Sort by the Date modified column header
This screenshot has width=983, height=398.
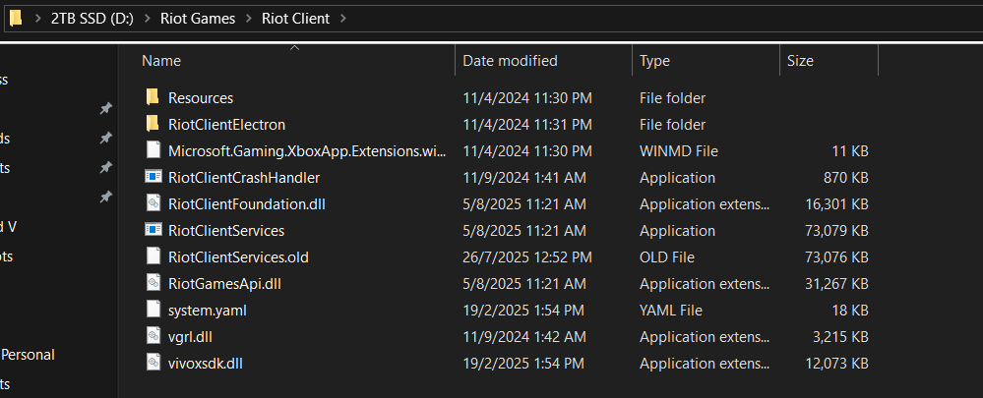coord(510,61)
